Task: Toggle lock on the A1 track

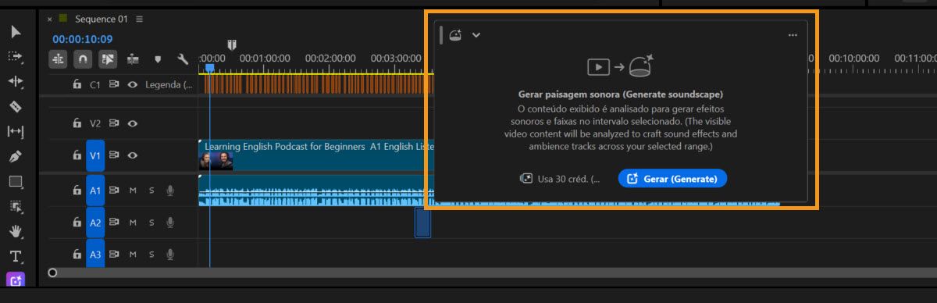Action: (x=77, y=190)
